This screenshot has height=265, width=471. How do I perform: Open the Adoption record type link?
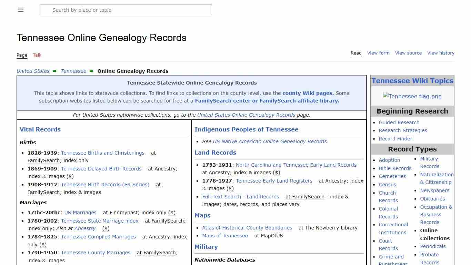pyautogui.click(x=389, y=160)
